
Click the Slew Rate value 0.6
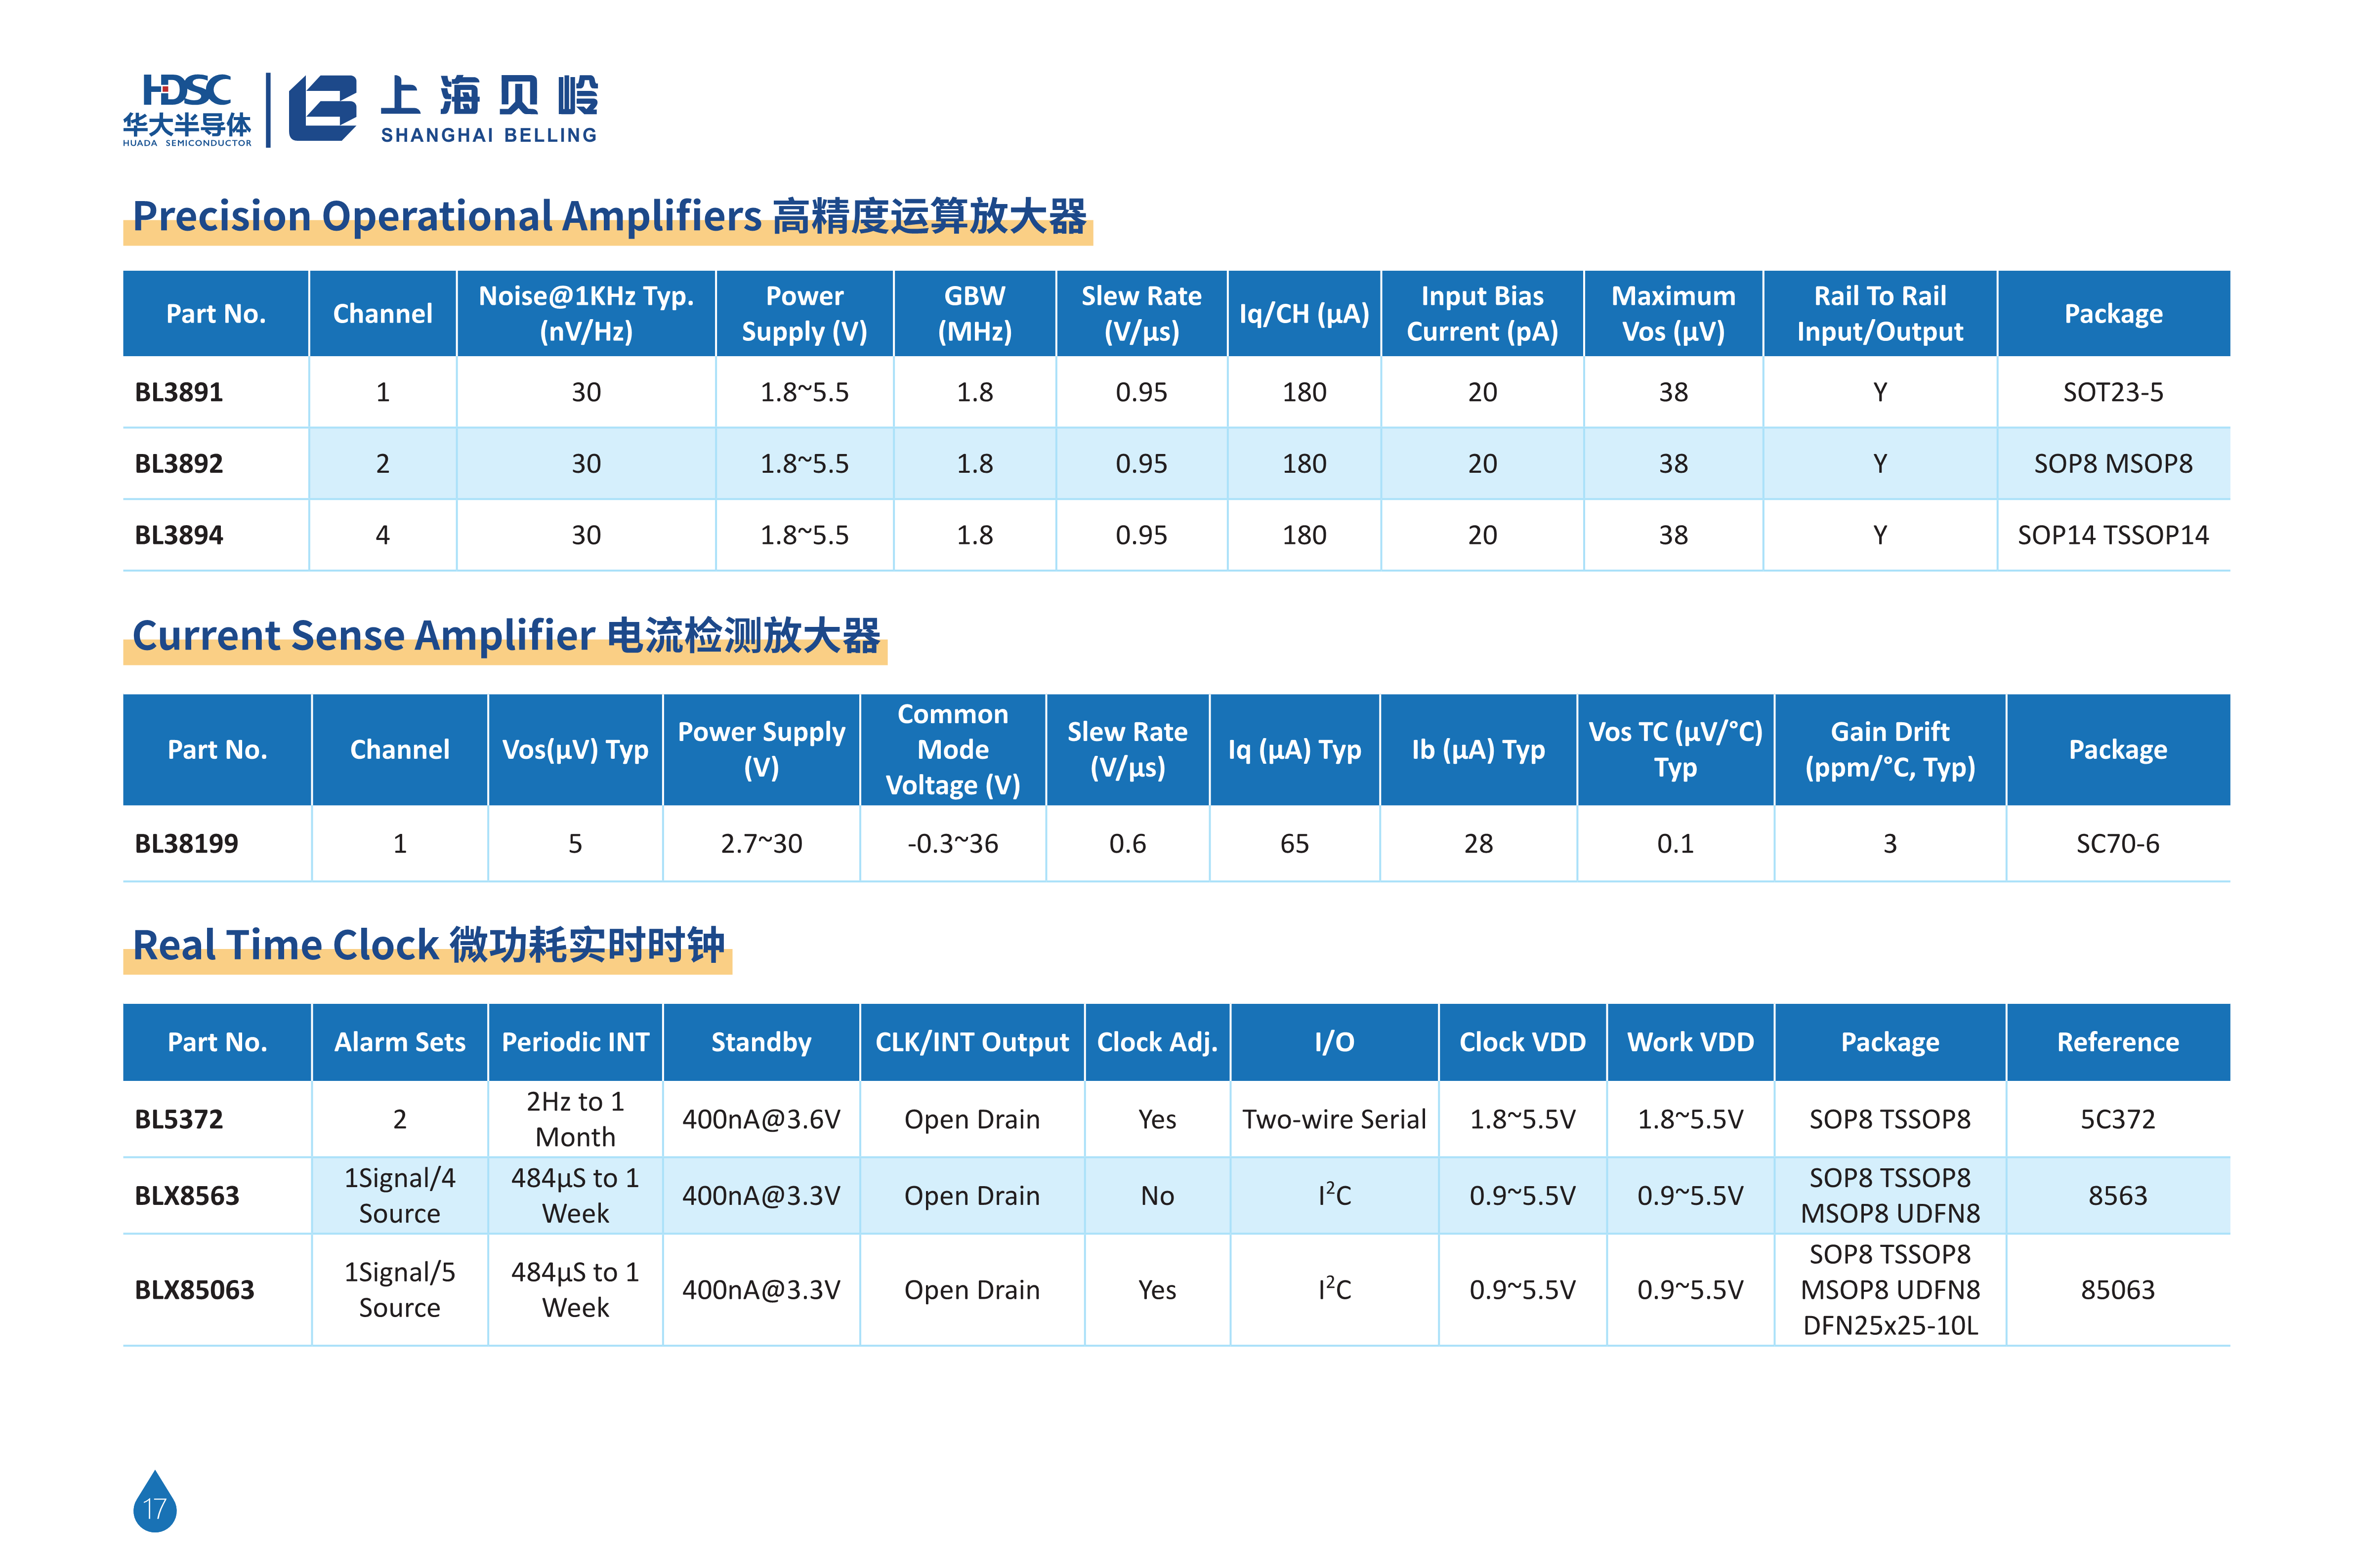point(1127,844)
